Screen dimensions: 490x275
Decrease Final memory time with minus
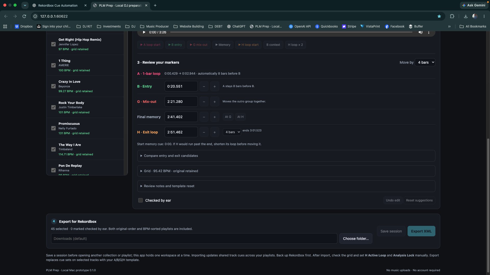(204, 117)
